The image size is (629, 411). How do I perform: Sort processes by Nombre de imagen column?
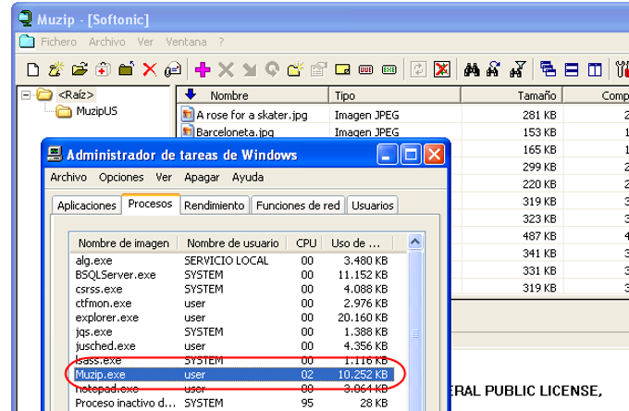124,243
